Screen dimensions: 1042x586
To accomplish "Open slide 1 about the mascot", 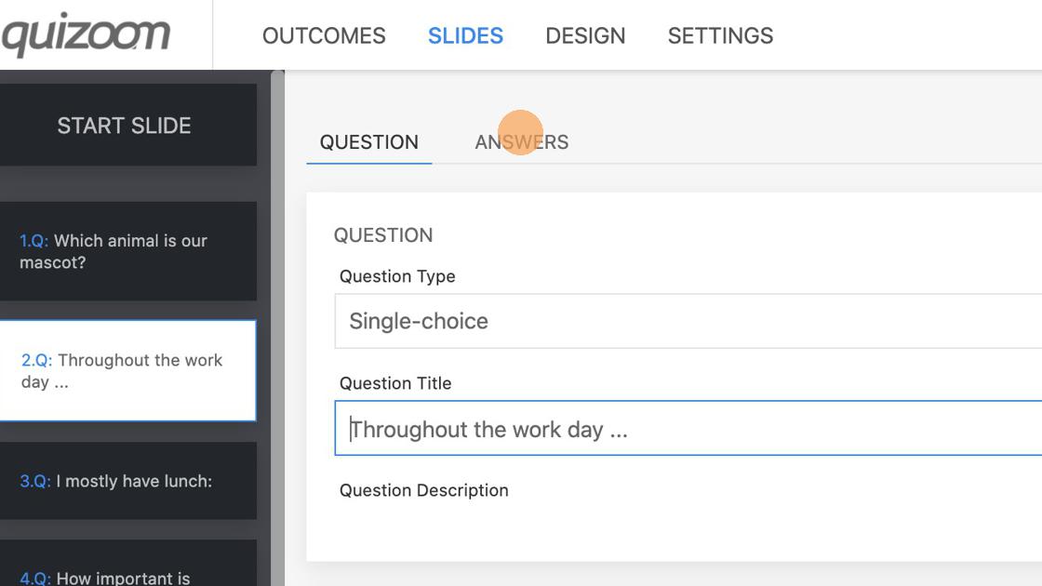I will [124, 251].
